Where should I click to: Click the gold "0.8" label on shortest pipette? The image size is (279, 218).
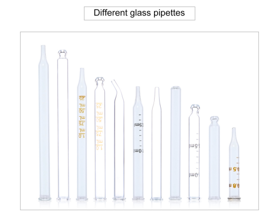coord(234,186)
